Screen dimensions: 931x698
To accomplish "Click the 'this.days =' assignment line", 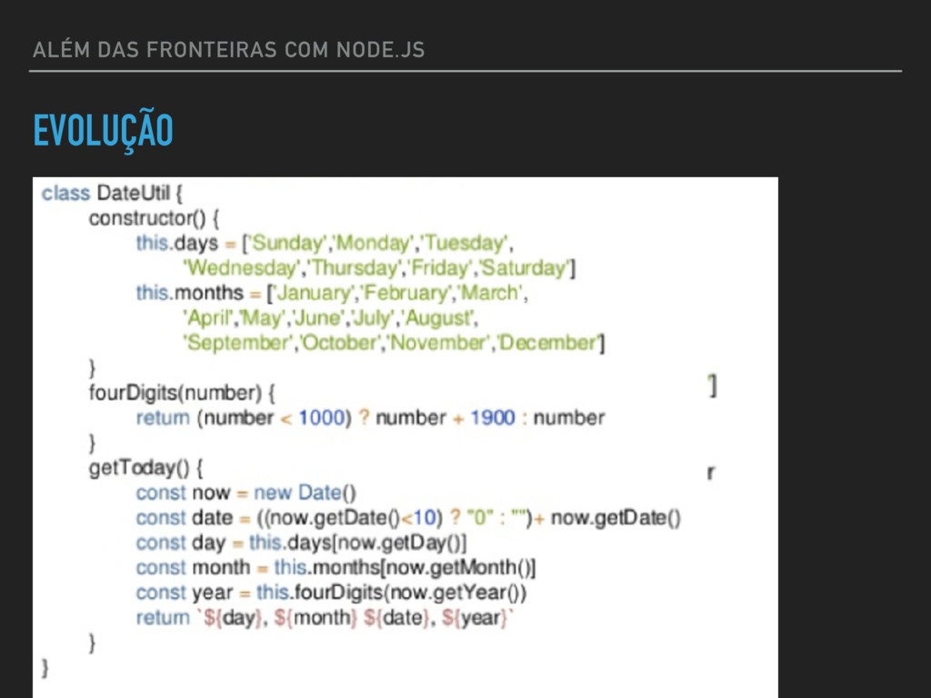I will pyautogui.click(x=325, y=244).
